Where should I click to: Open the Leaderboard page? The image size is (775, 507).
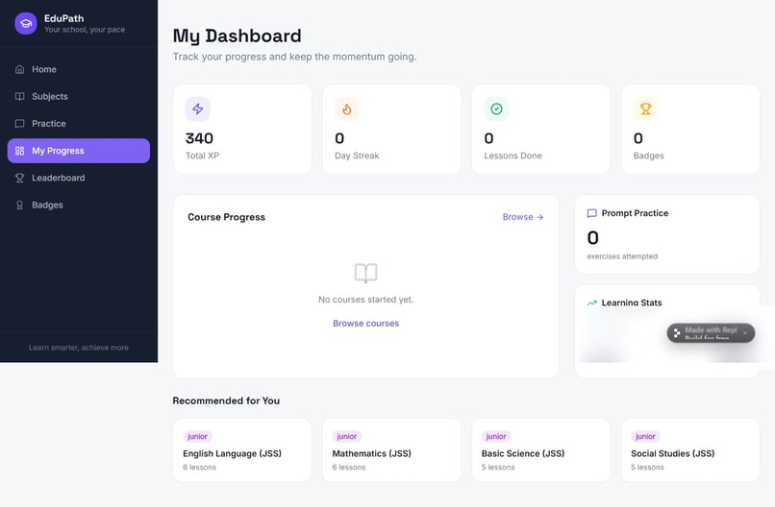(x=79, y=178)
